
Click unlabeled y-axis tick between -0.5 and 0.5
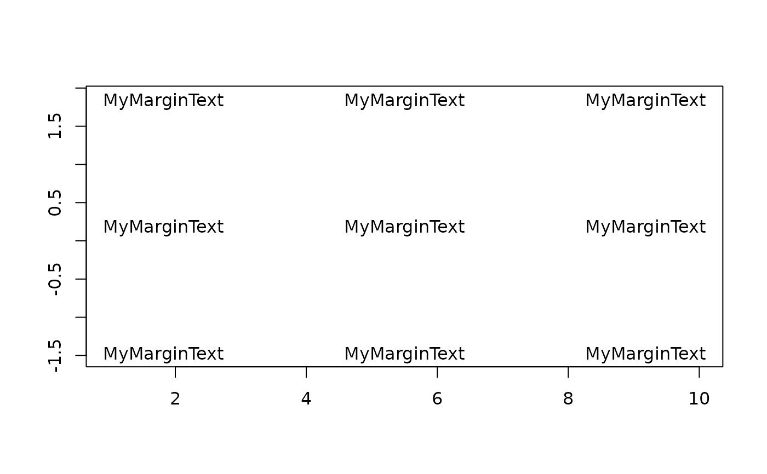click(x=81, y=241)
